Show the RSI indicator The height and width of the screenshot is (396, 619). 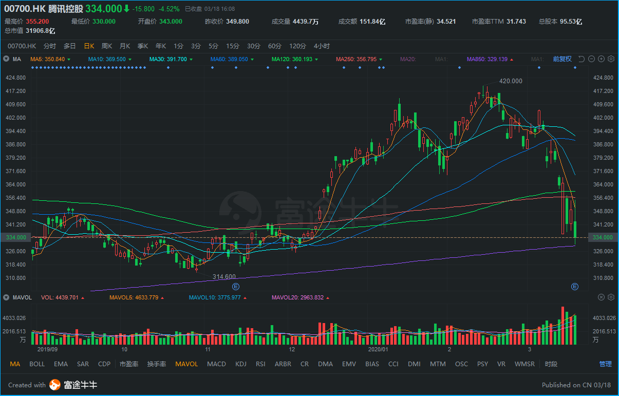260,364
